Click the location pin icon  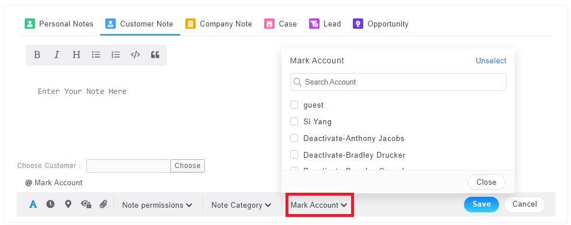coord(68,204)
